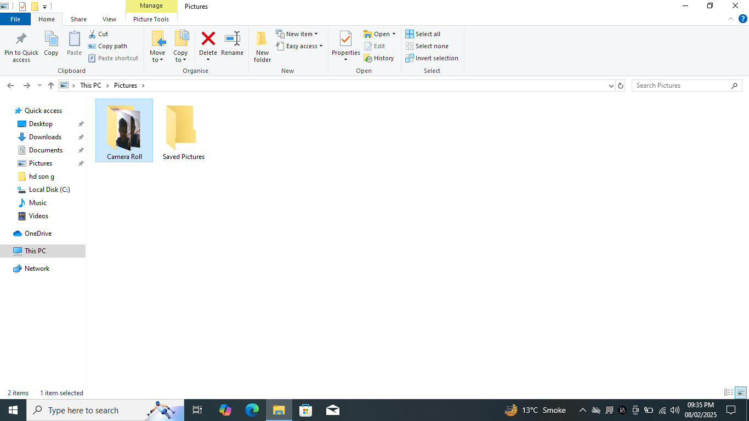Click Select all button
This screenshot has width=749, height=421.
(423, 34)
